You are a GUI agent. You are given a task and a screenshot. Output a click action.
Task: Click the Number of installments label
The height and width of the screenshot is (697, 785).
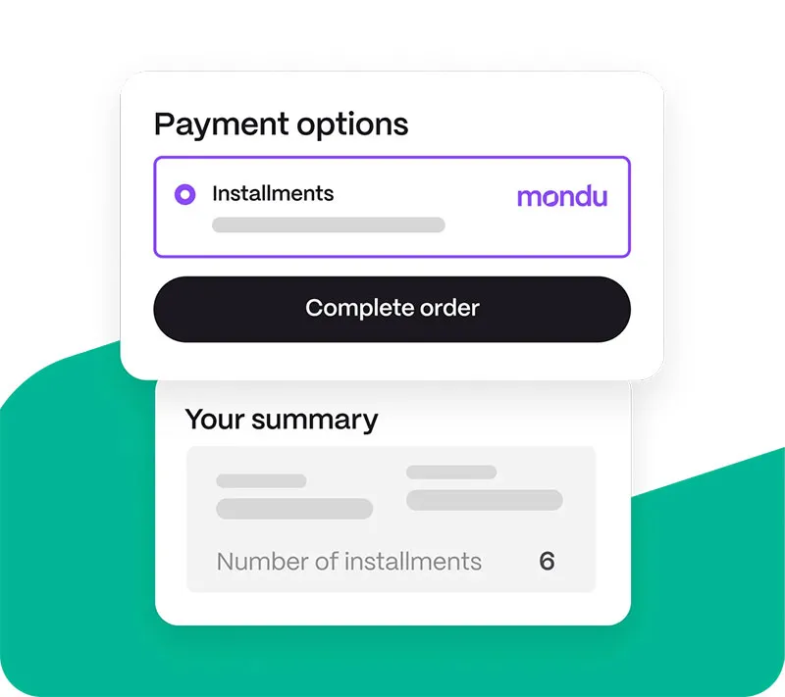tap(348, 562)
